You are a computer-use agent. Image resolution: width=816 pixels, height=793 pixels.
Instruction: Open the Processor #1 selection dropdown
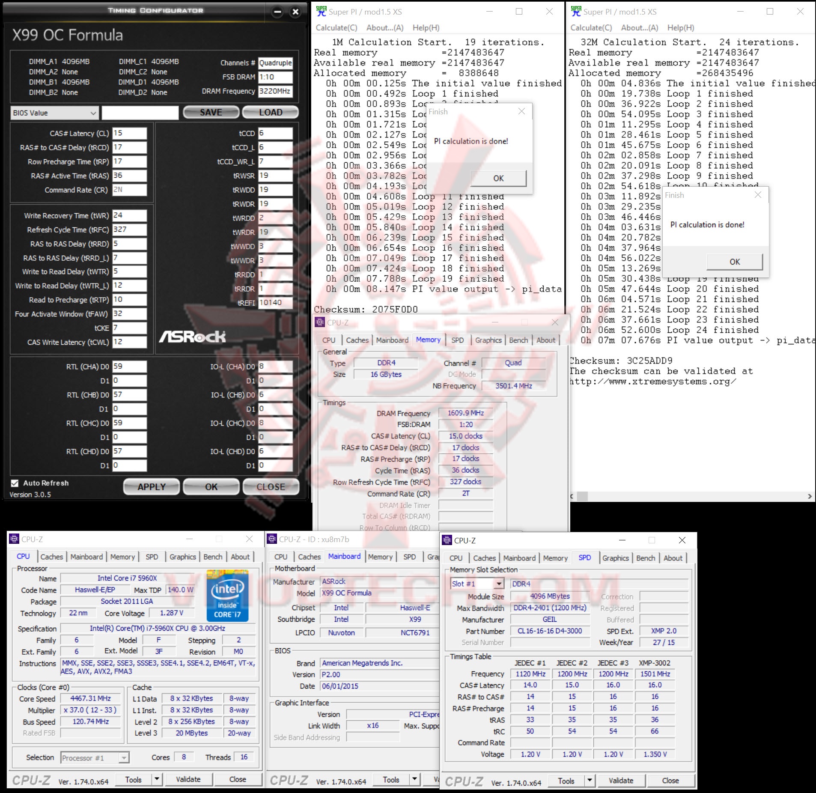[x=95, y=757]
